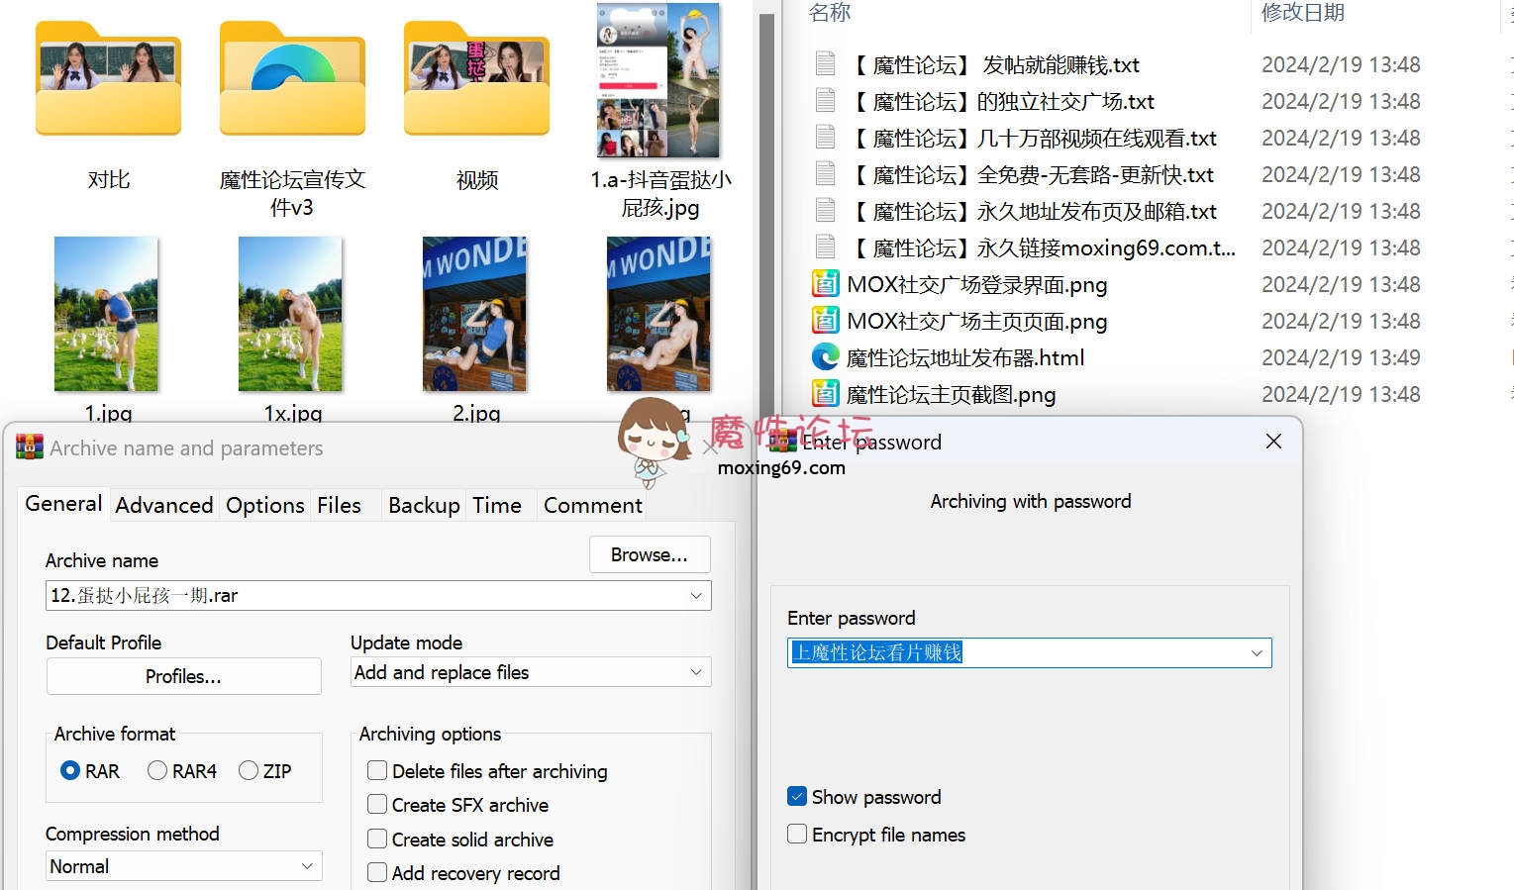Open the 视频 folder
Viewport: 1514px width, 890px height.
click(476, 79)
